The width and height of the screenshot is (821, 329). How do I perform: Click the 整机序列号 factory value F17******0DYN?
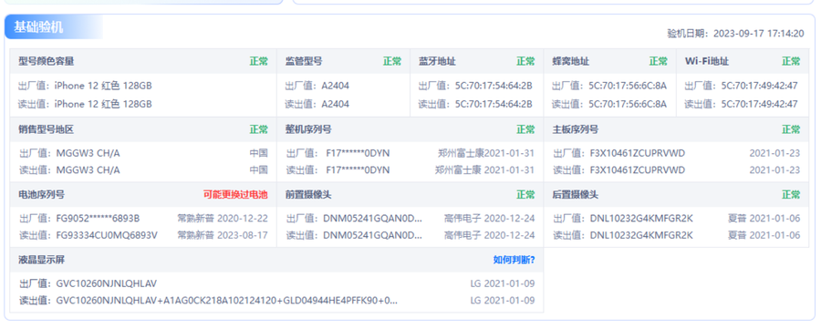[x=358, y=153]
